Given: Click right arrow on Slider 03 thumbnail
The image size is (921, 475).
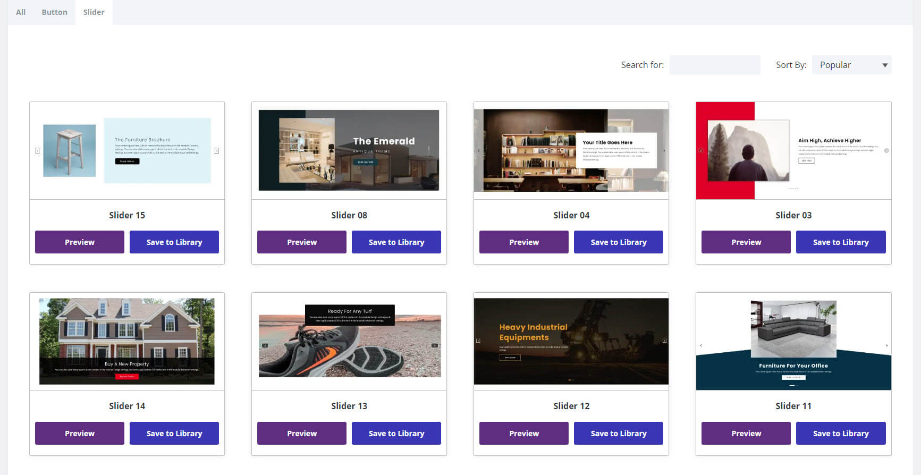Looking at the screenshot, I should [886, 151].
